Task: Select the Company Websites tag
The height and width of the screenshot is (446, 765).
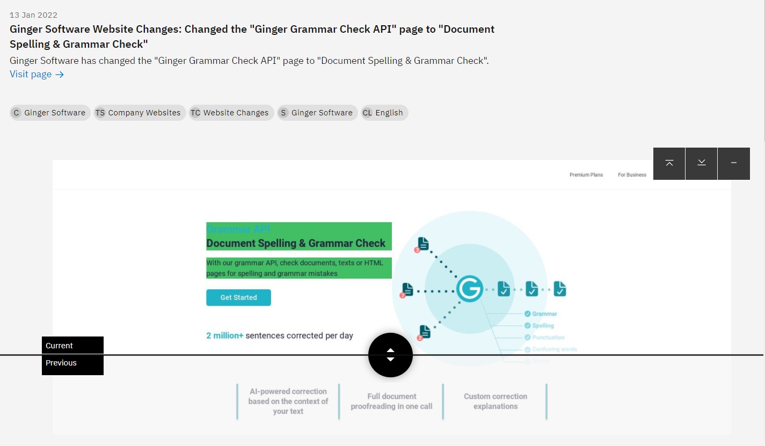Action: (x=140, y=113)
